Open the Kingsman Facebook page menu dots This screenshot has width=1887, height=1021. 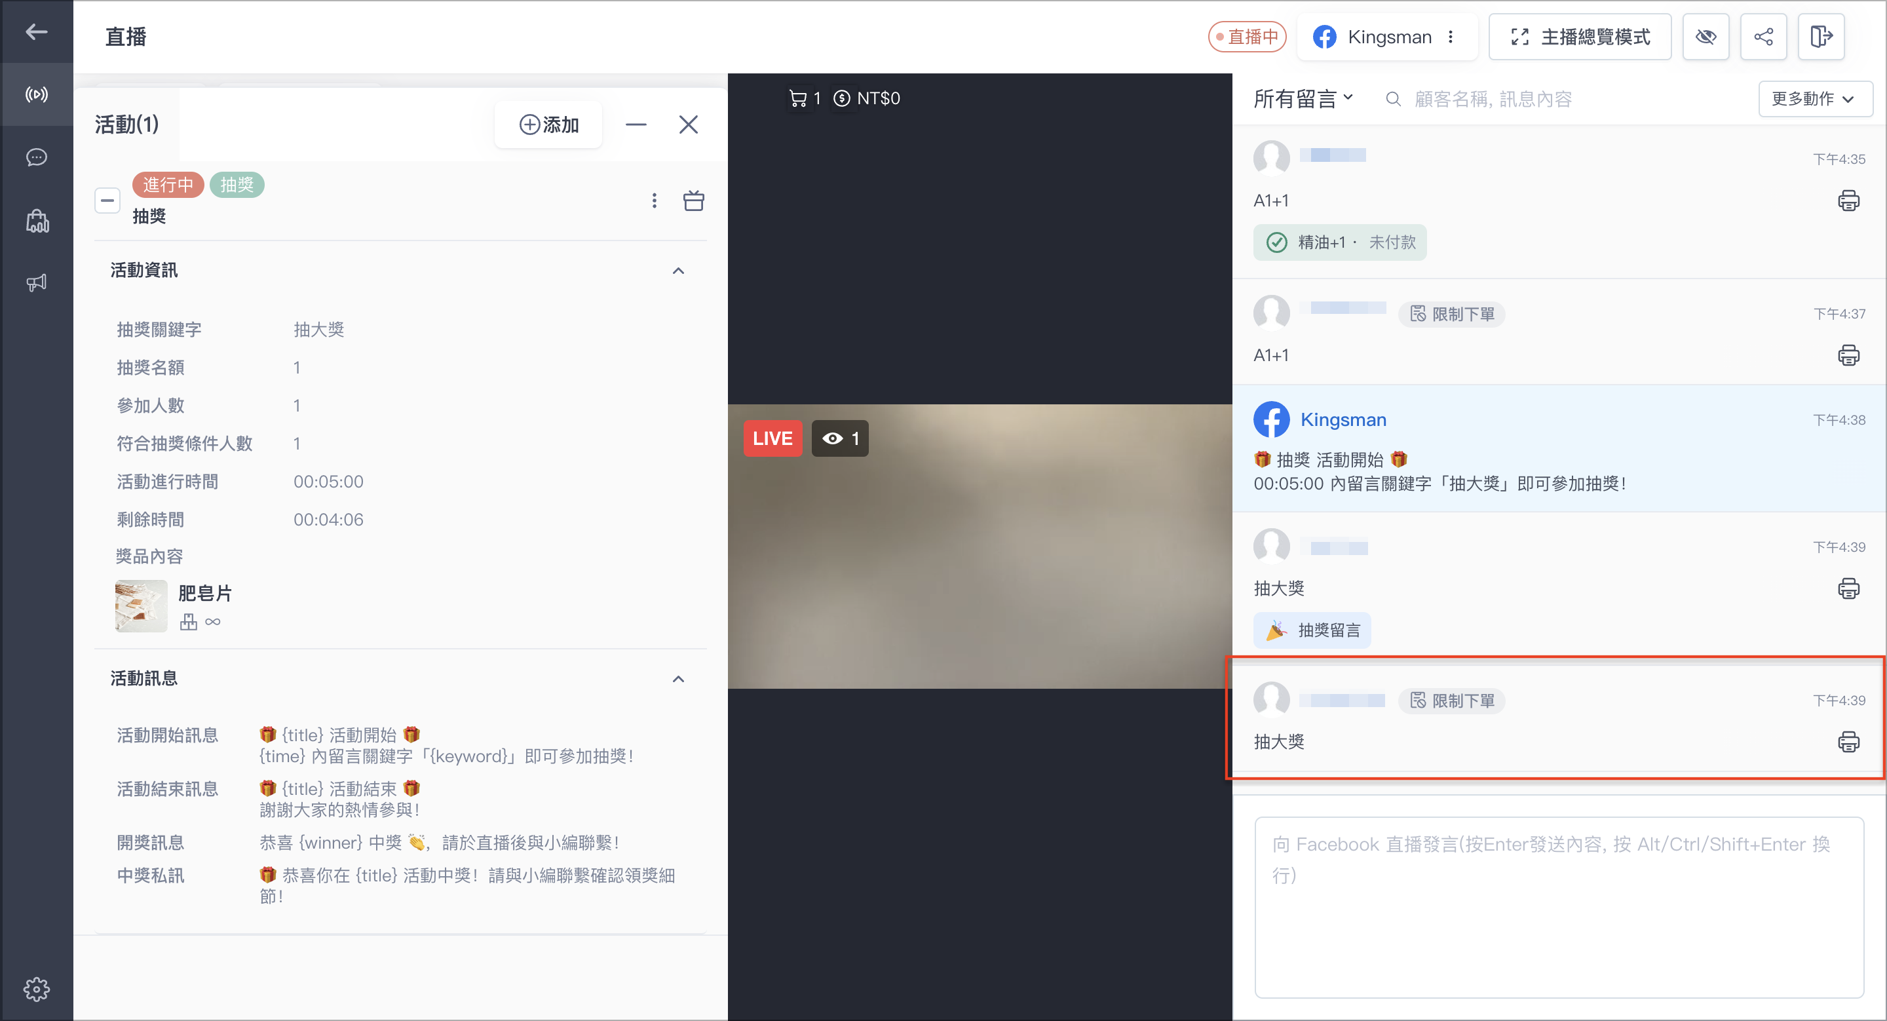coord(1450,37)
